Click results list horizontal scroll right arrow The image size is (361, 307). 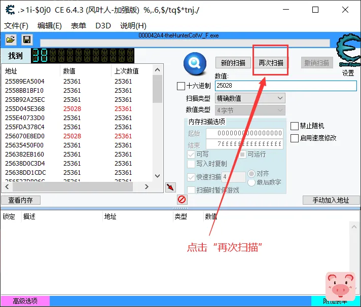click(x=147, y=187)
